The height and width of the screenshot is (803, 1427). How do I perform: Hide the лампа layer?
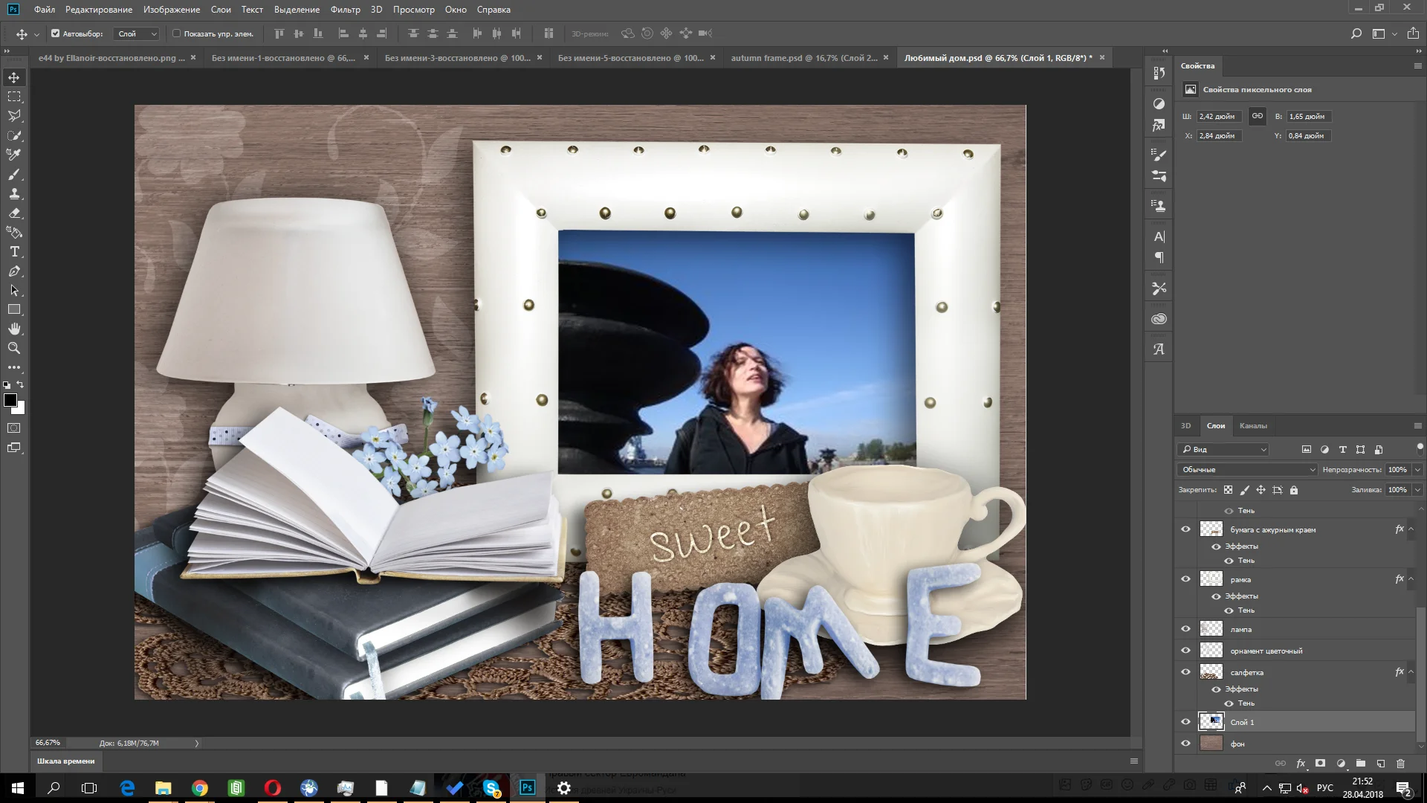click(1185, 629)
